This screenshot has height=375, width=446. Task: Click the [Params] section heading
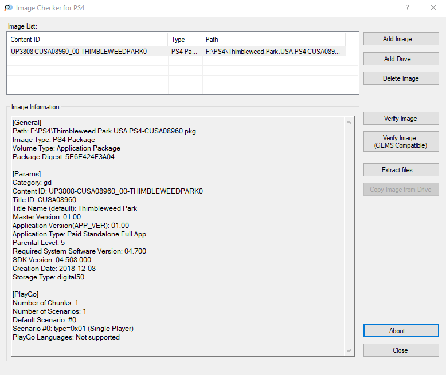pos(27,174)
